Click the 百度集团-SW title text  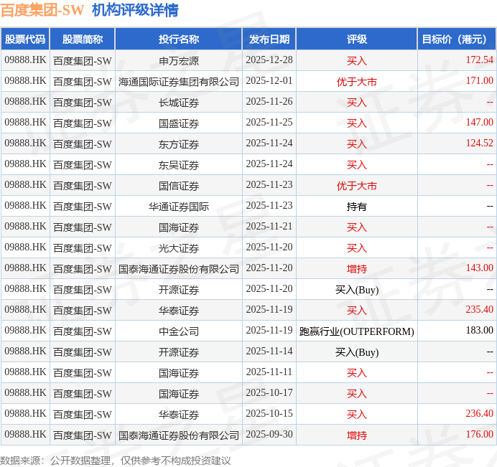(x=42, y=10)
